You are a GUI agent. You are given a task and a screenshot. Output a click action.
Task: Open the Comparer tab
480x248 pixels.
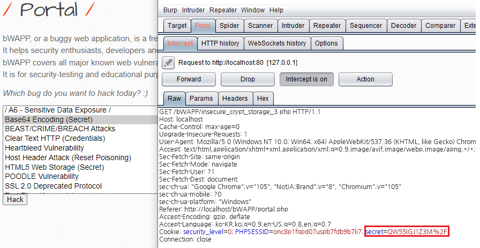(x=440, y=26)
